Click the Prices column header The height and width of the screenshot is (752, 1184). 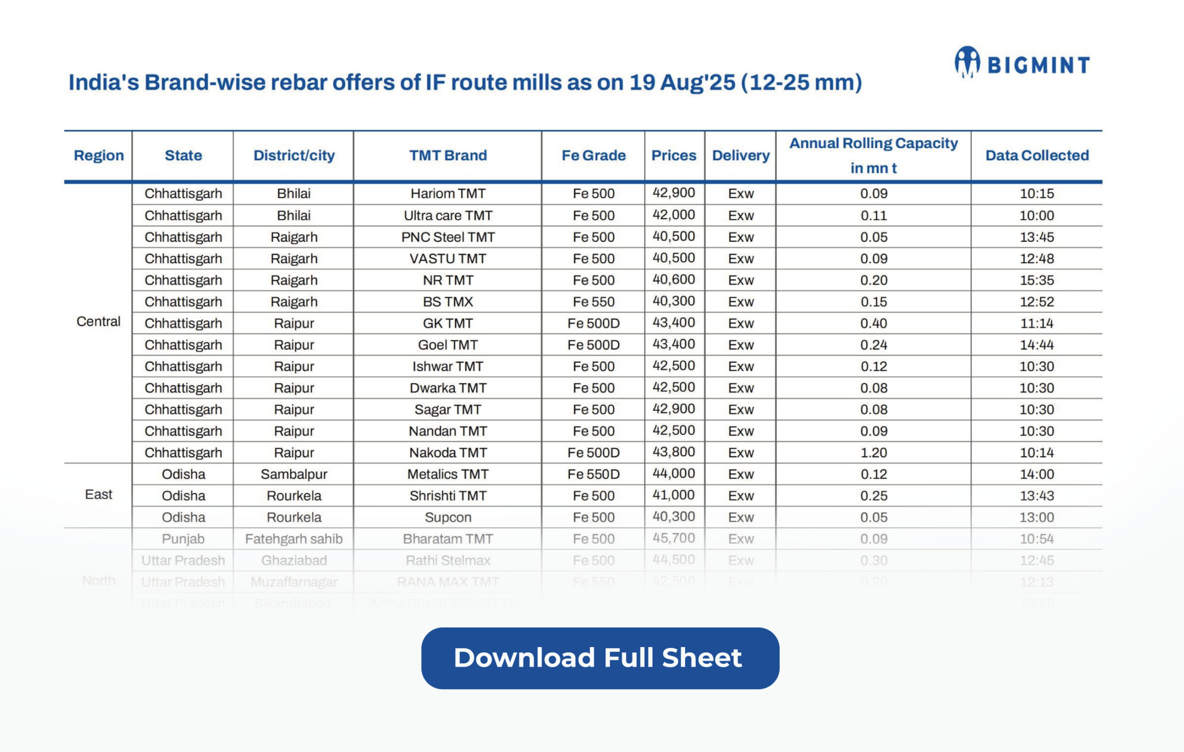click(x=673, y=155)
